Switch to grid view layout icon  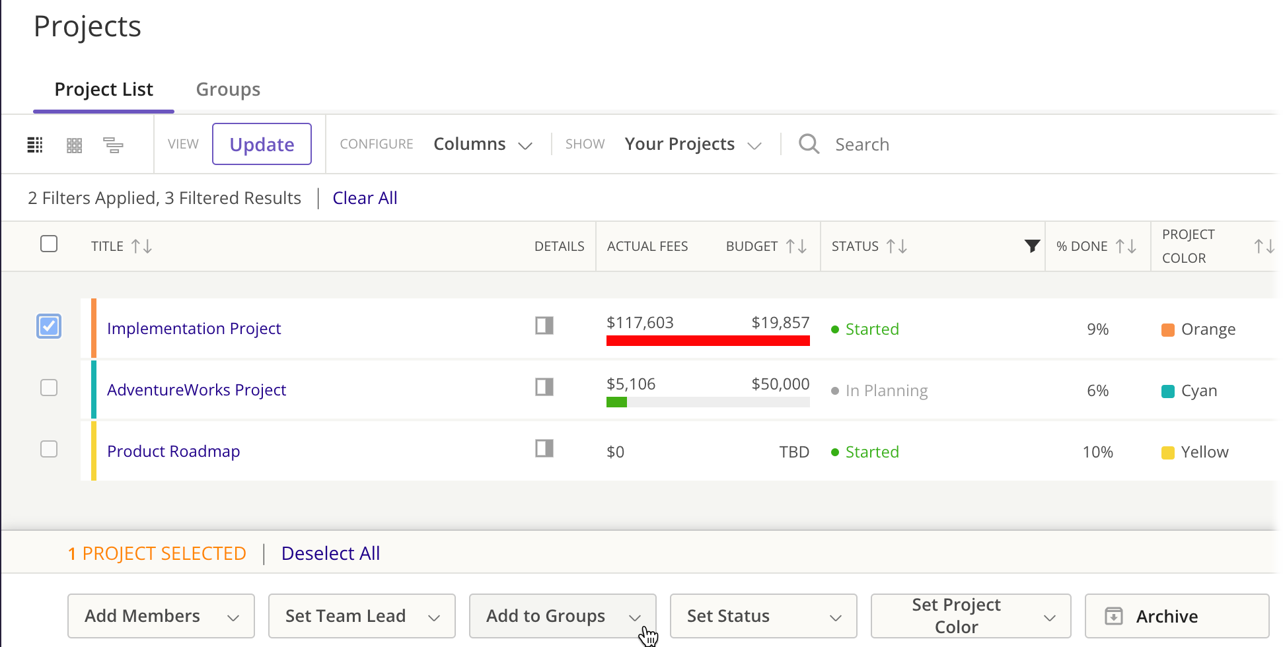[x=74, y=145]
